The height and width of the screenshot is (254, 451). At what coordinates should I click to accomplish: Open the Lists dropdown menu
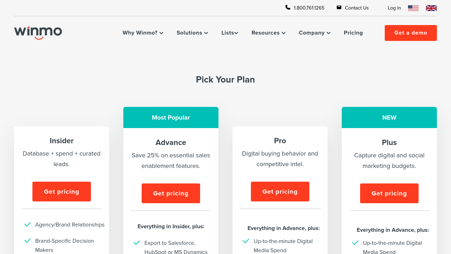coord(230,33)
